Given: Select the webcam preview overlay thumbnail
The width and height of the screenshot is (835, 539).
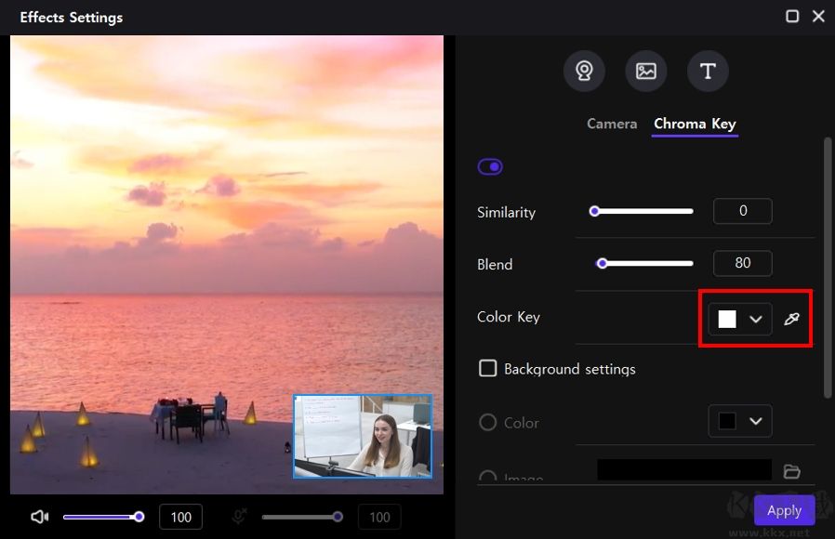Looking at the screenshot, I should pos(363,435).
